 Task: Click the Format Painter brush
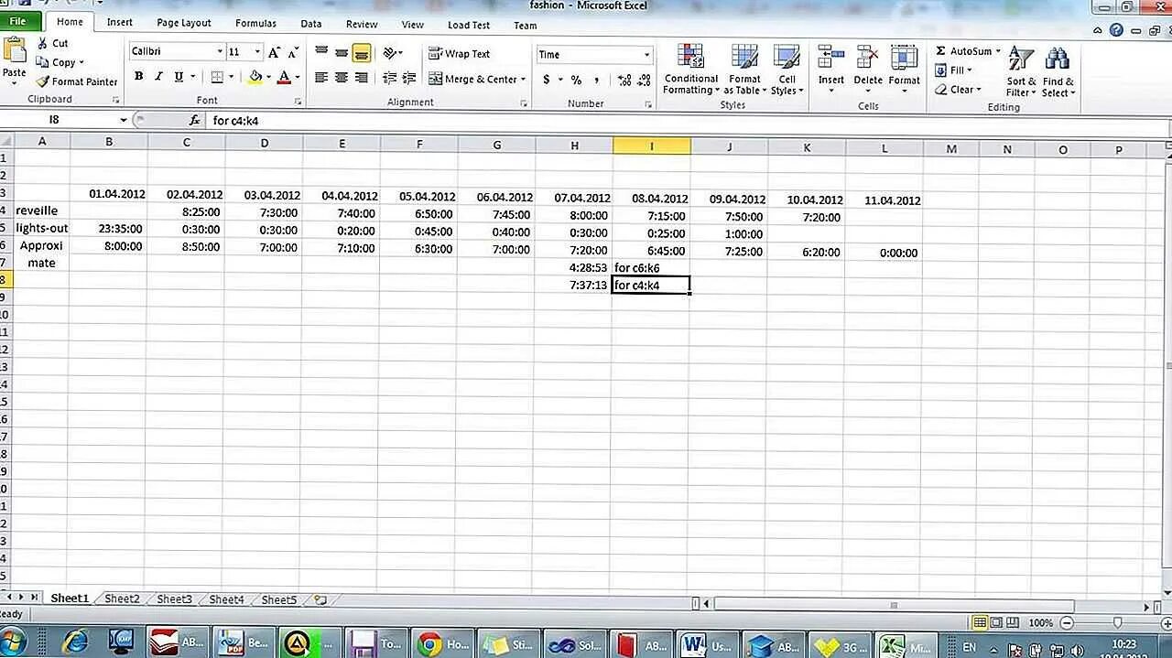43,81
